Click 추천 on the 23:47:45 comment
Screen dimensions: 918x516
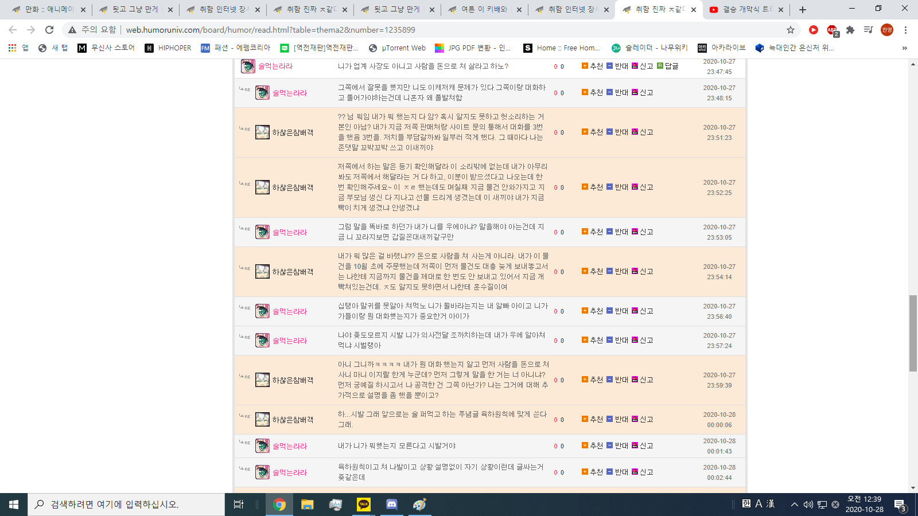[592, 66]
